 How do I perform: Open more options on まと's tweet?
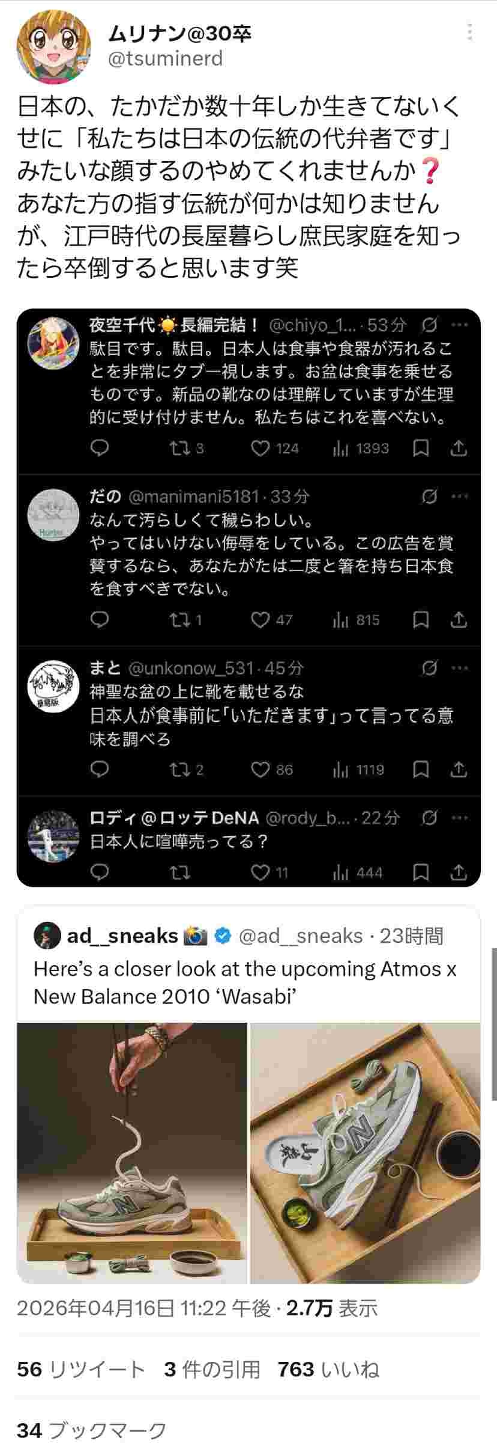click(459, 667)
